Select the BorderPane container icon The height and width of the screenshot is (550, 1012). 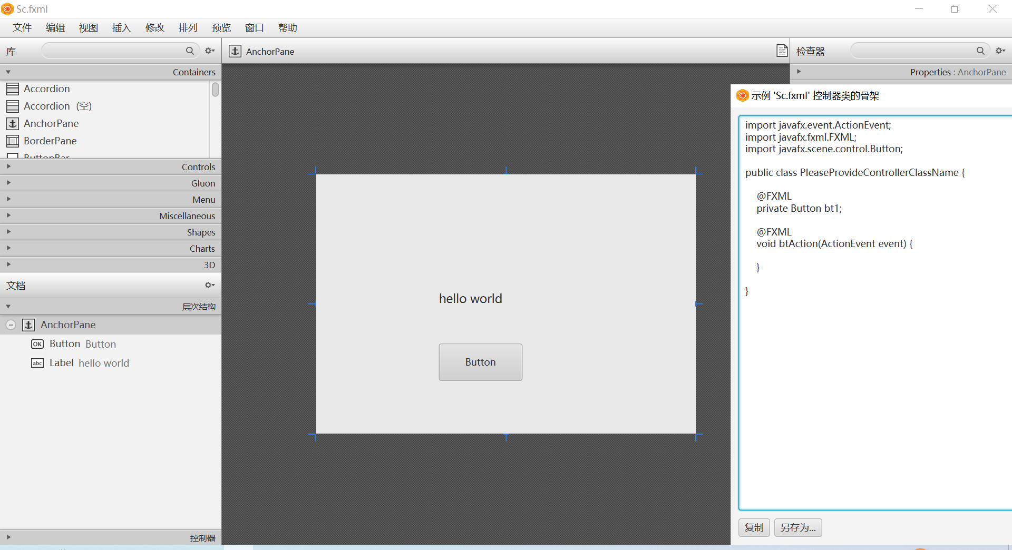click(x=13, y=141)
